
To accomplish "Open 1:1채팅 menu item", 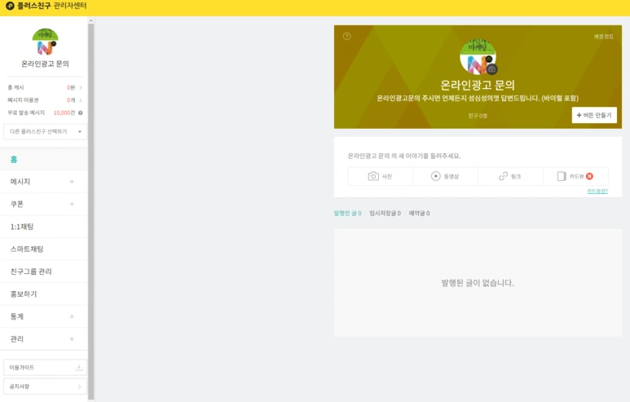I will coord(44,227).
